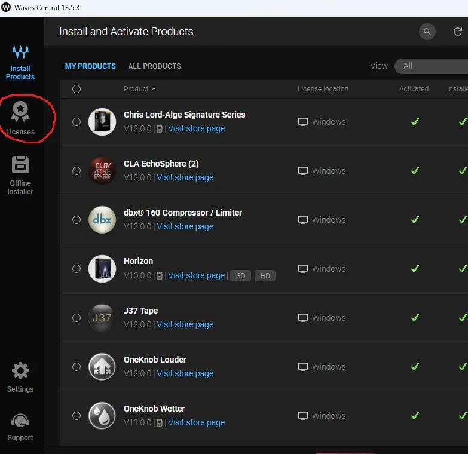Image resolution: width=468 pixels, height=454 pixels.
Task: Click the OneKnob Wetter product title
Action: pyautogui.click(x=154, y=409)
